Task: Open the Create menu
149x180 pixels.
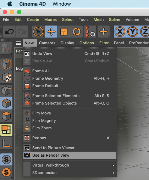Action: (x=33, y=19)
